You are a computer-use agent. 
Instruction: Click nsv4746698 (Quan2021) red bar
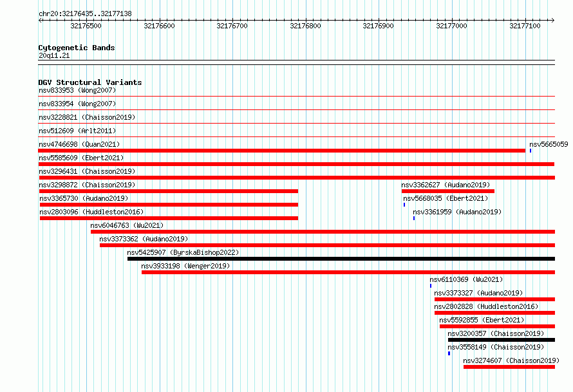pos(282,151)
